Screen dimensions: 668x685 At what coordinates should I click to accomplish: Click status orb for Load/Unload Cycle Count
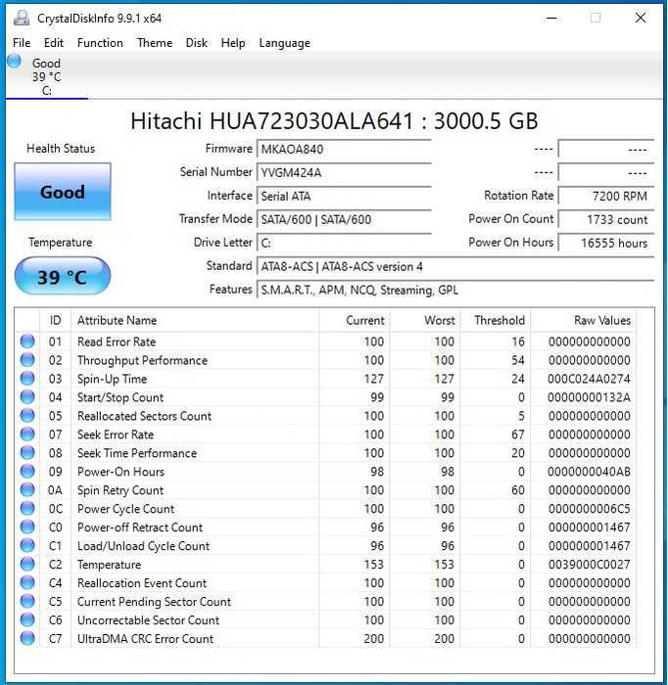[27, 545]
